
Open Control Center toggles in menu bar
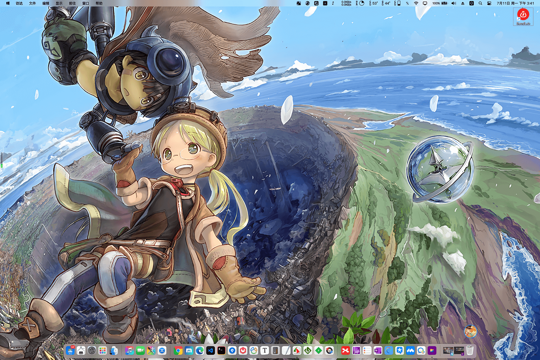pos(489,3)
